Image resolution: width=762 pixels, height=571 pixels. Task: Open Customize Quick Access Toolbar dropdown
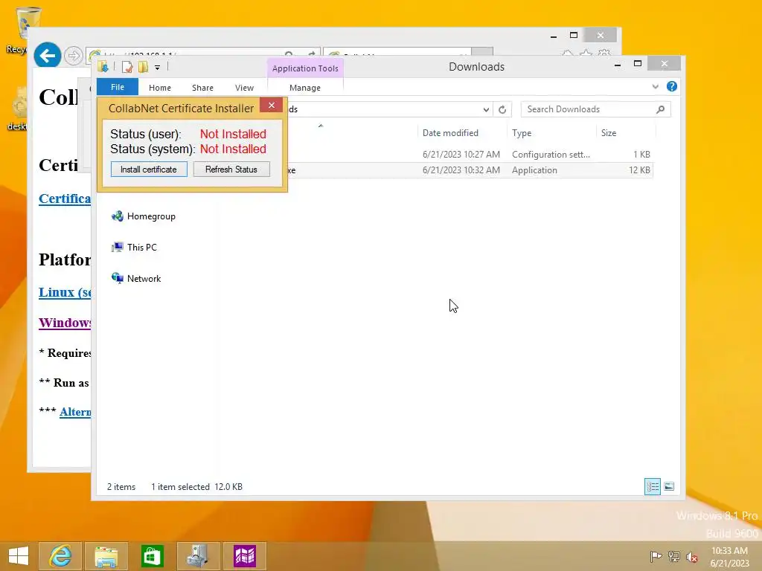tap(158, 68)
